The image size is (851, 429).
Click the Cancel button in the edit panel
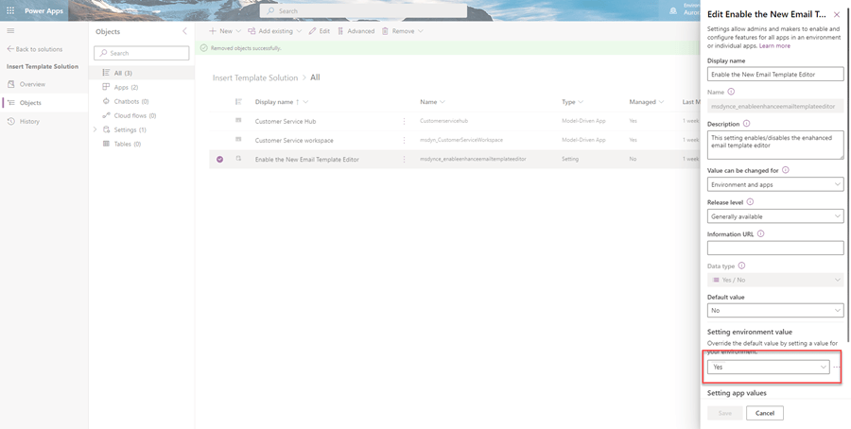tap(764, 413)
